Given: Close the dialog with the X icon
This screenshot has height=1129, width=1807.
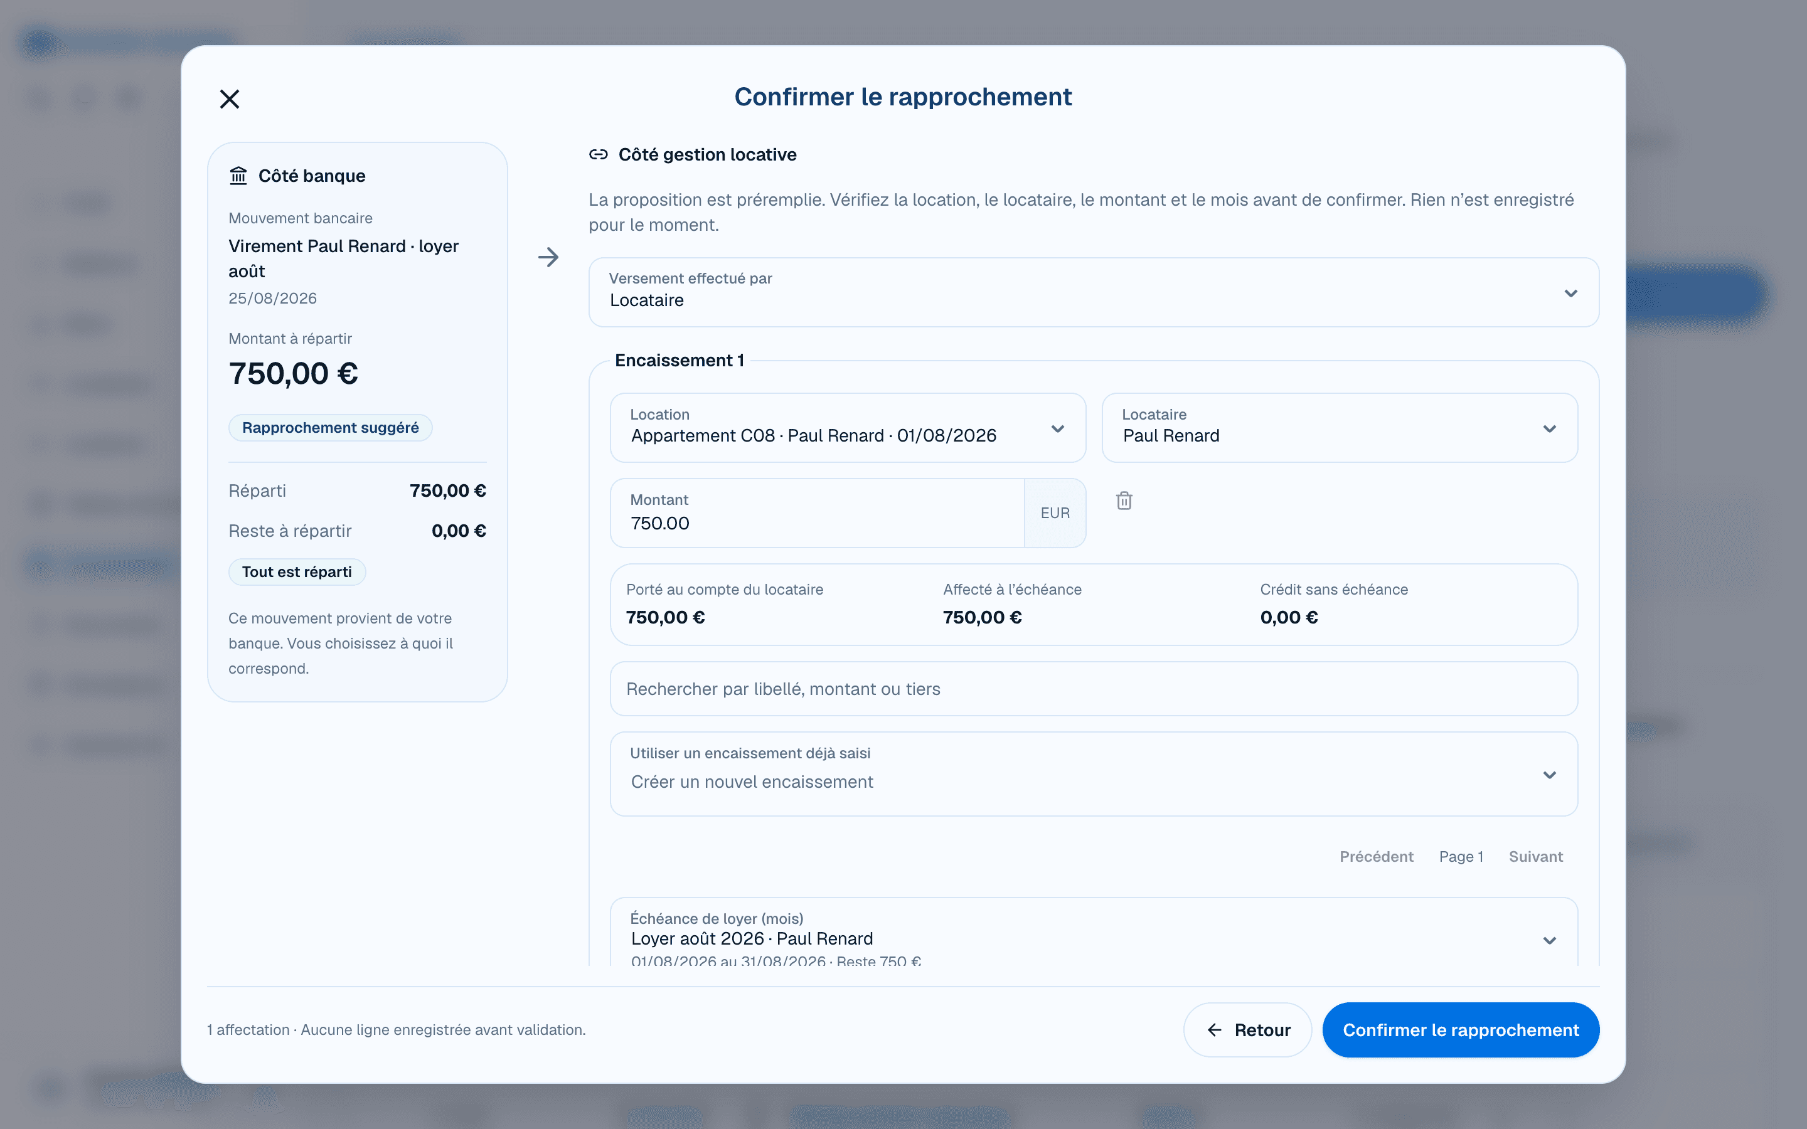Looking at the screenshot, I should click(x=229, y=98).
